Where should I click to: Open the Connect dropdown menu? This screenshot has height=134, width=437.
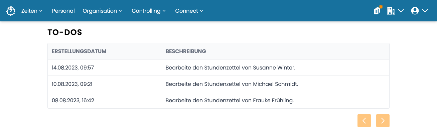[x=189, y=11]
